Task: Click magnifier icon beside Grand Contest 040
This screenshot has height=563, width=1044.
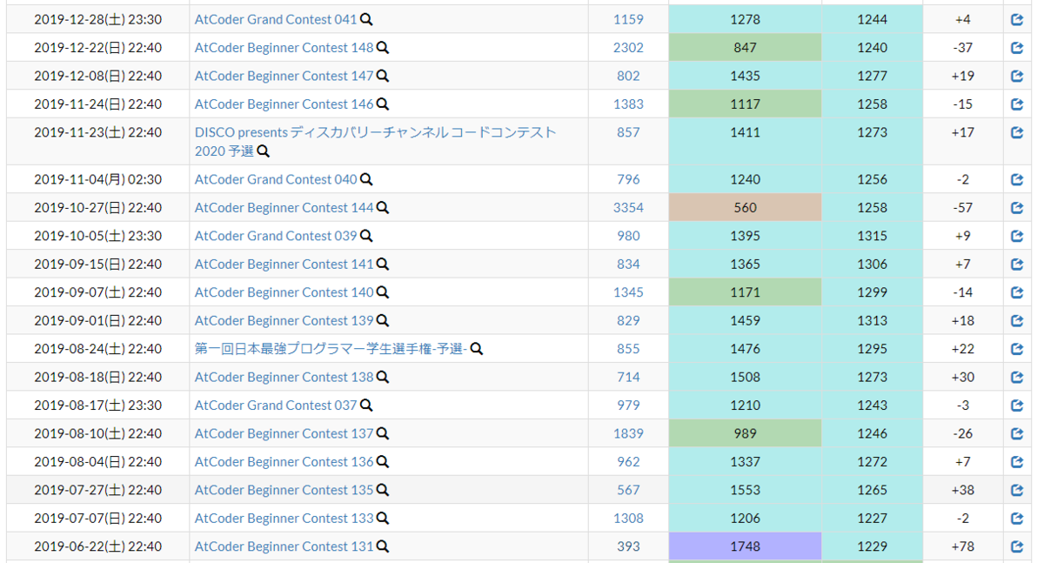Action: tap(367, 179)
